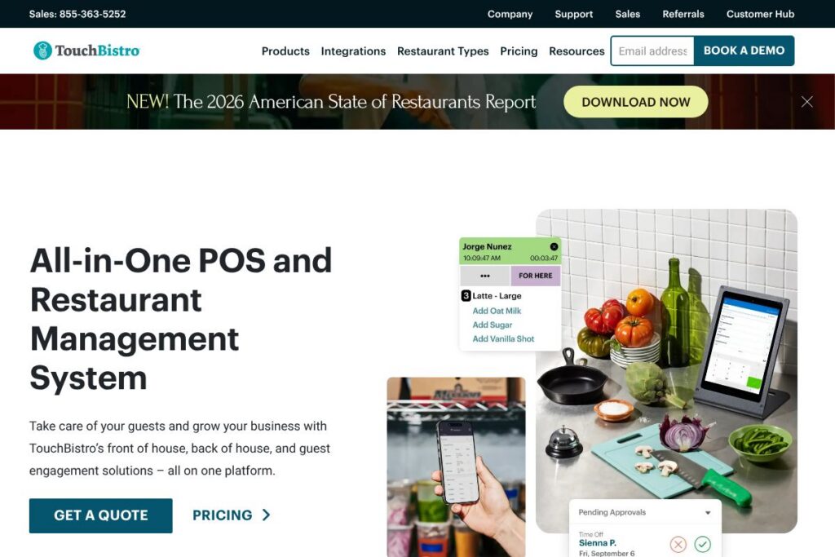Click the quantity badge next to Latte - Large
Viewport: 835px width, 557px height.
pos(466,295)
